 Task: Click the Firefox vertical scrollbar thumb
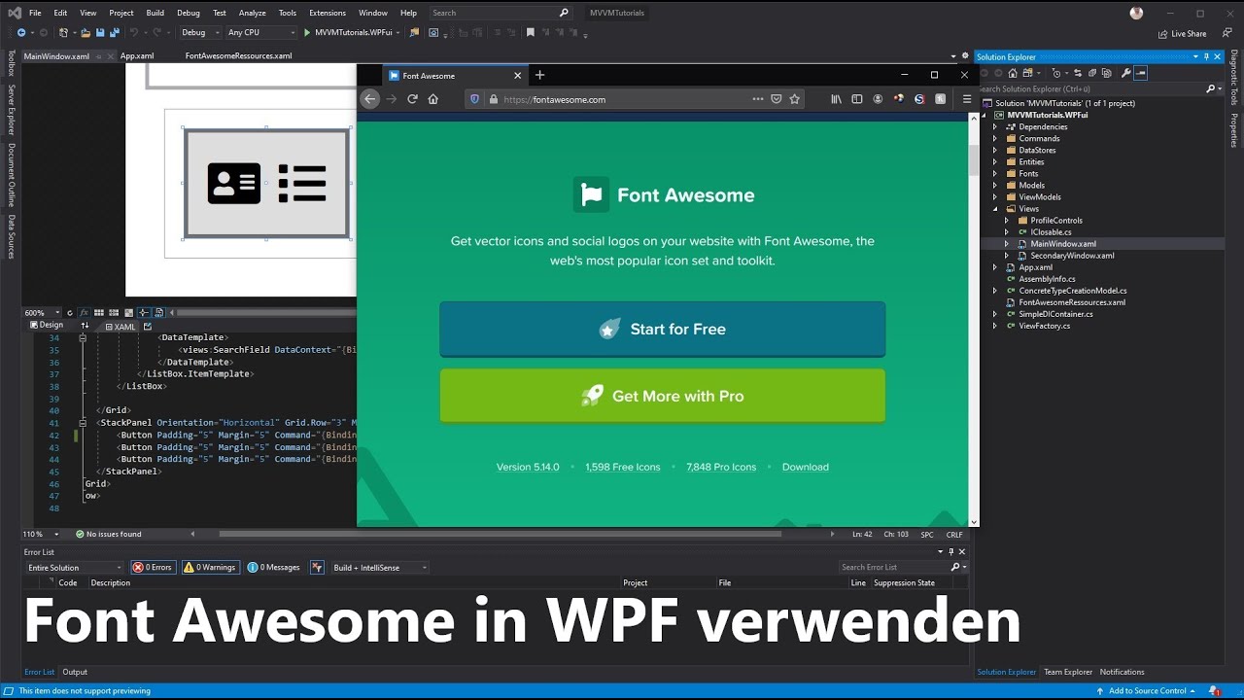click(974, 159)
